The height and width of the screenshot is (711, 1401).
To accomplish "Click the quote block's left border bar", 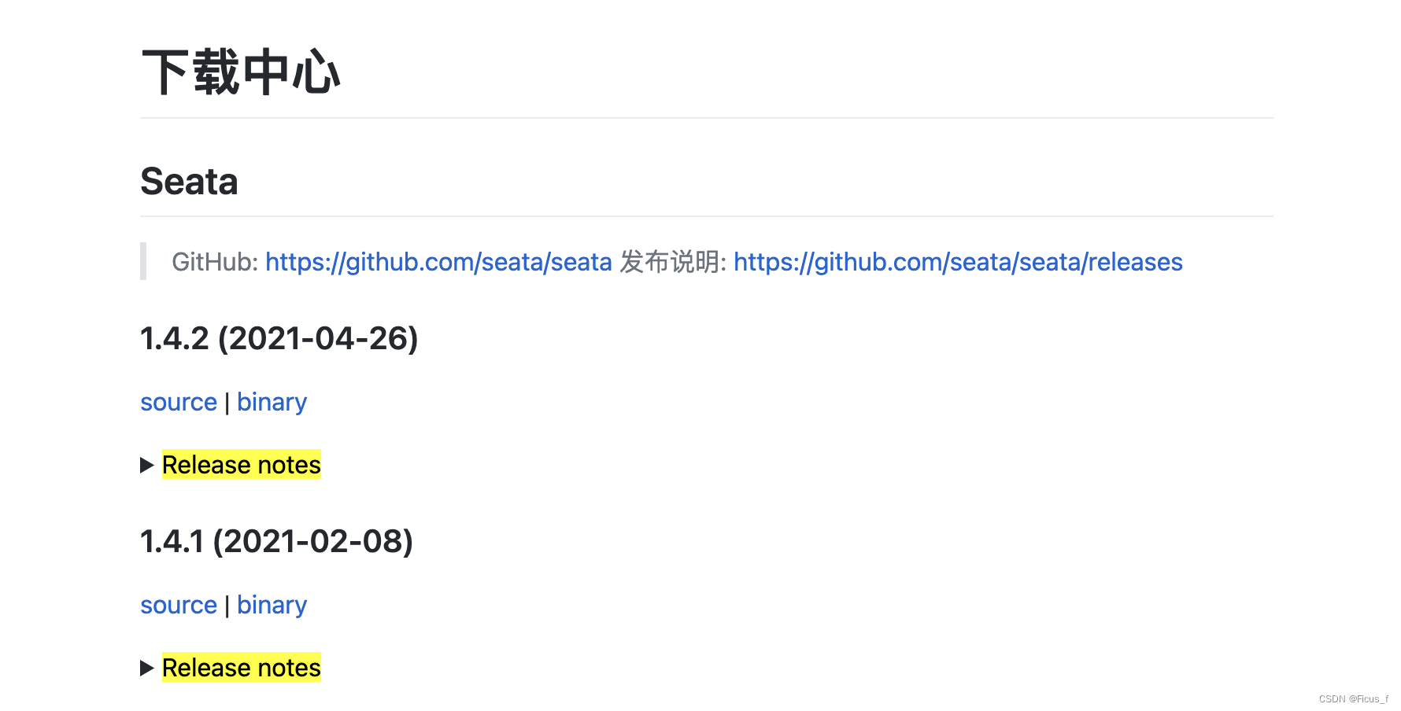I will 143,262.
